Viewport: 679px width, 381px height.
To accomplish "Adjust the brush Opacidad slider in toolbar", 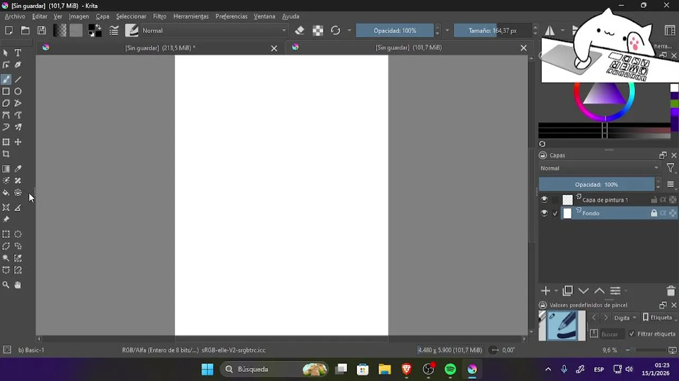I will pyautogui.click(x=395, y=31).
